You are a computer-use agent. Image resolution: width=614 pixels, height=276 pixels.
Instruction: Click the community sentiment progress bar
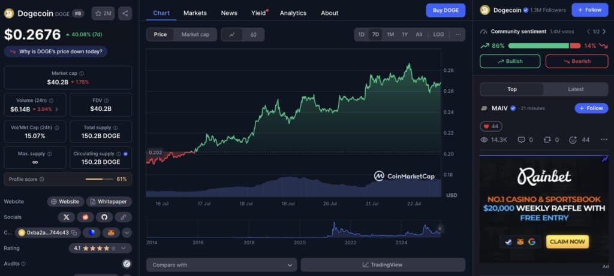[x=544, y=46]
